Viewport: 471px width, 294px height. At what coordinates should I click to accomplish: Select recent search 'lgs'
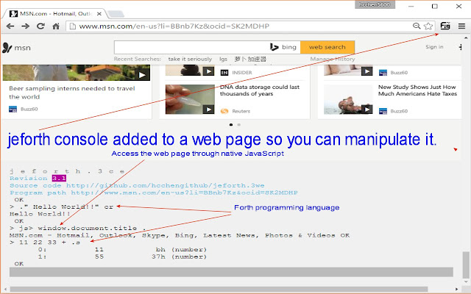(x=223, y=59)
